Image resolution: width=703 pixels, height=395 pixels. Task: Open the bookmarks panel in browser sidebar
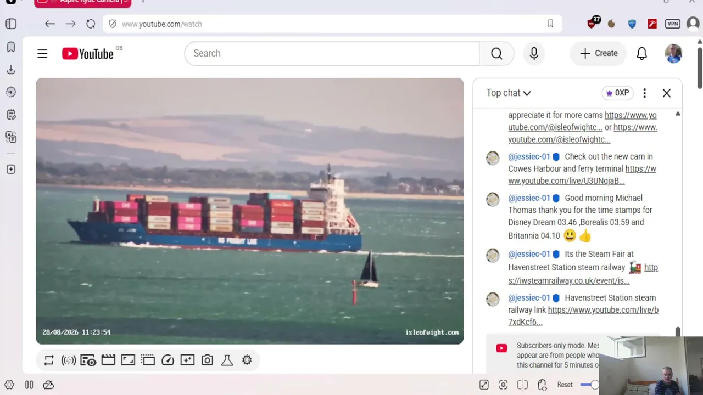click(11, 47)
